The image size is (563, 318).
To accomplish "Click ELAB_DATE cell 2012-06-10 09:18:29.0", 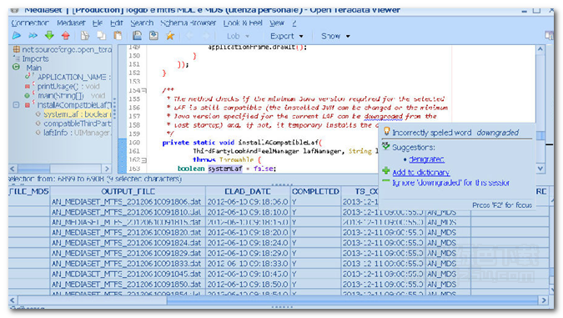I will (248, 254).
